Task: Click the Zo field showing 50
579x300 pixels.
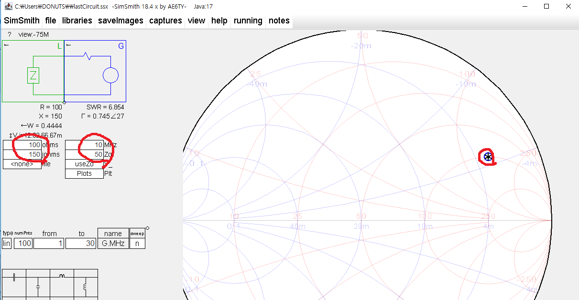Action: click(84, 154)
